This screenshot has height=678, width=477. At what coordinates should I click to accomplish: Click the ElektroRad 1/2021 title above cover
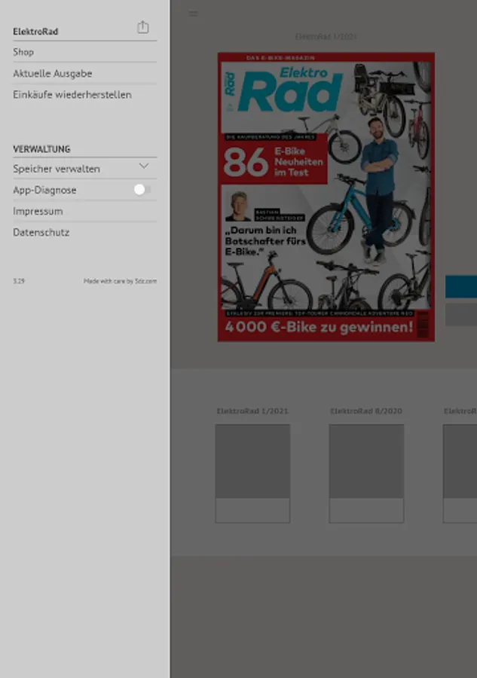point(326,37)
